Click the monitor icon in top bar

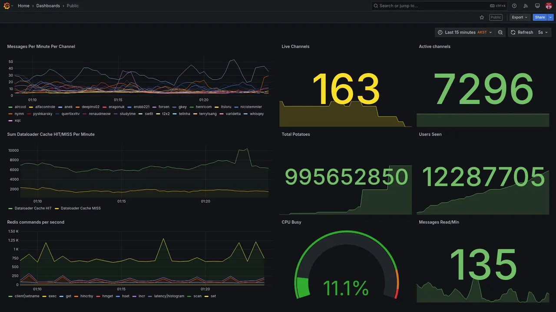[537, 6]
